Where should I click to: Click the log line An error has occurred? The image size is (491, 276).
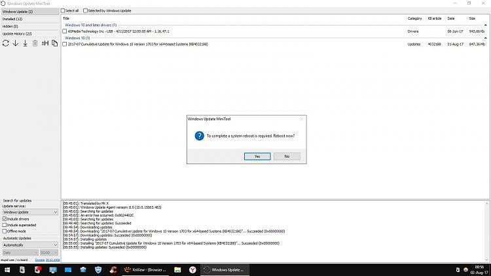click(x=98, y=215)
